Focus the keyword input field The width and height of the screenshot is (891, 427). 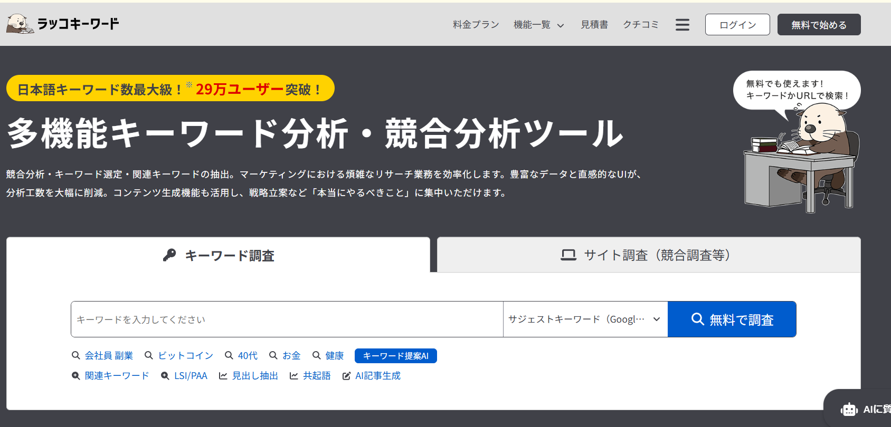coord(287,319)
